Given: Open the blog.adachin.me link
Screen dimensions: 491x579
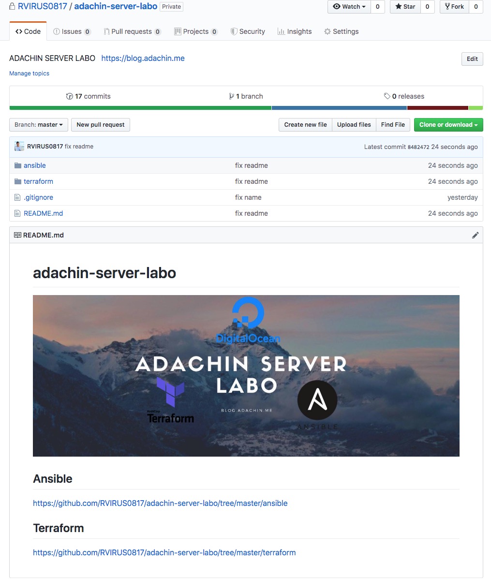Looking at the screenshot, I should tap(143, 58).
